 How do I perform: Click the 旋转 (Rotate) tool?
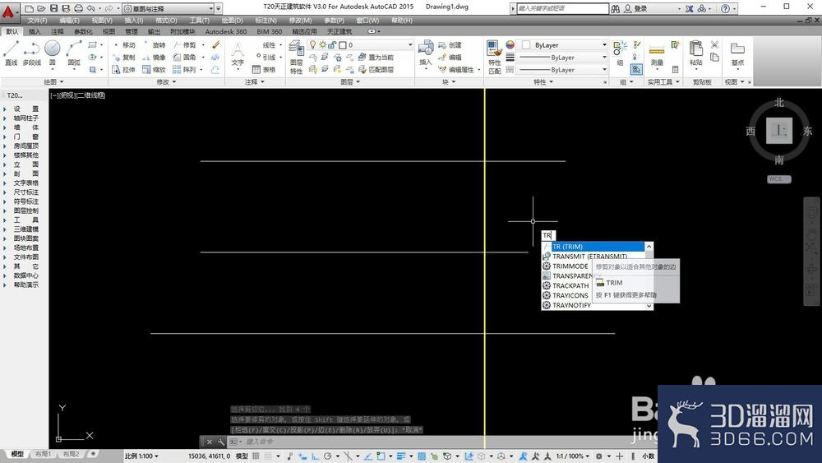(x=155, y=45)
